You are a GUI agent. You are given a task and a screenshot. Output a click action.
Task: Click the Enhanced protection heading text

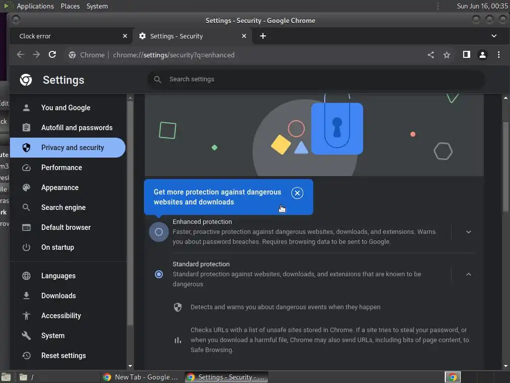tap(202, 222)
